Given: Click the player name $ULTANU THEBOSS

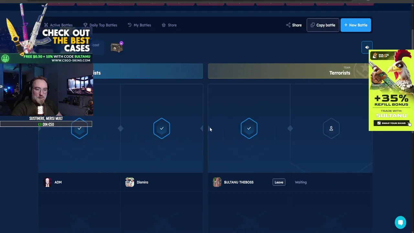Looking at the screenshot, I should click(239, 182).
